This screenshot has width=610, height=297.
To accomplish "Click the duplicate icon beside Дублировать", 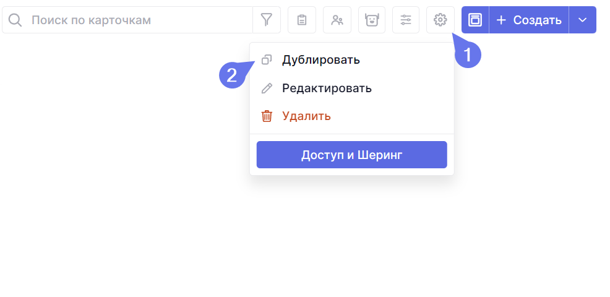I will 267,60.
